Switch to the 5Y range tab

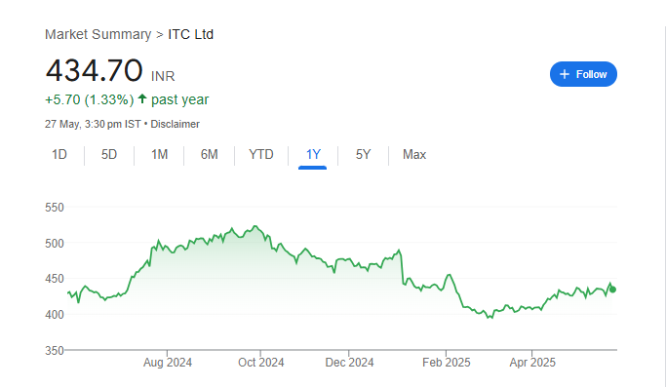click(x=363, y=154)
